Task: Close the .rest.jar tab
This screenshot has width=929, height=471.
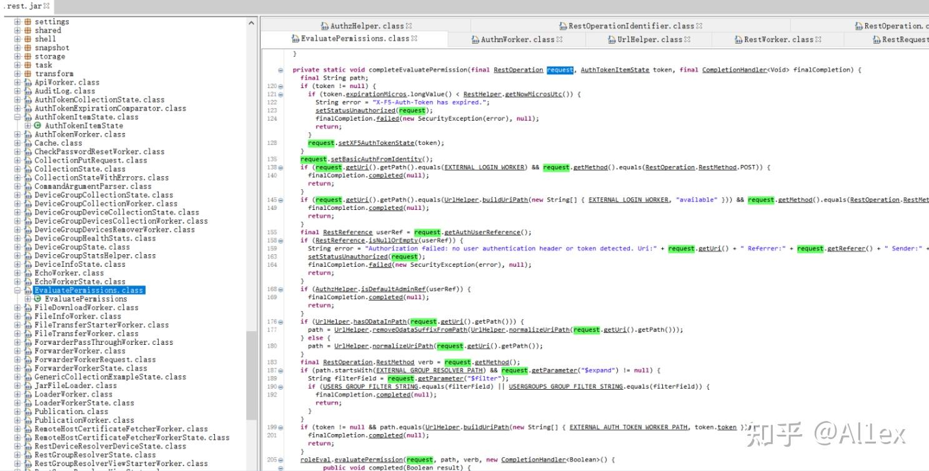Action: pos(47,6)
